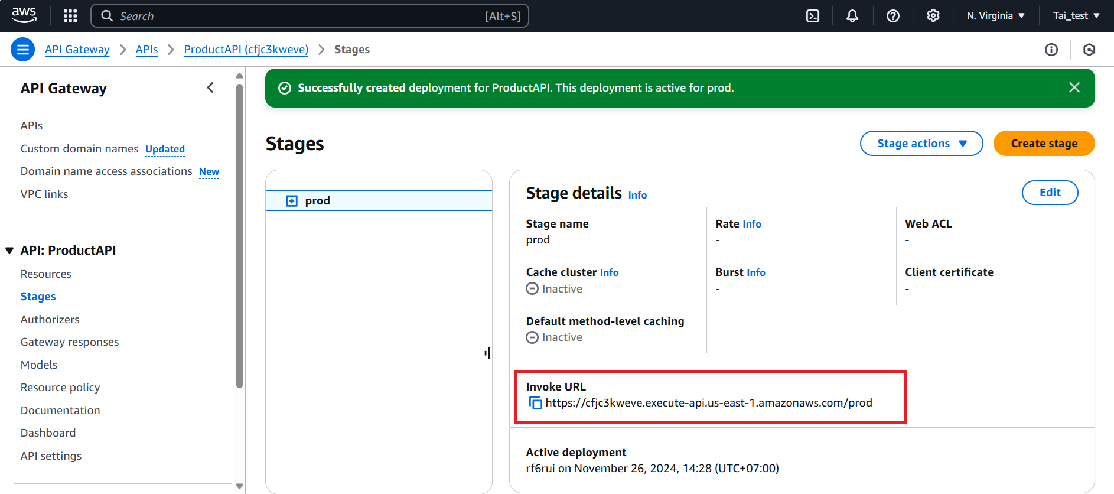Open the help question mark menu
1114x494 pixels.
(x=893, y=16)
